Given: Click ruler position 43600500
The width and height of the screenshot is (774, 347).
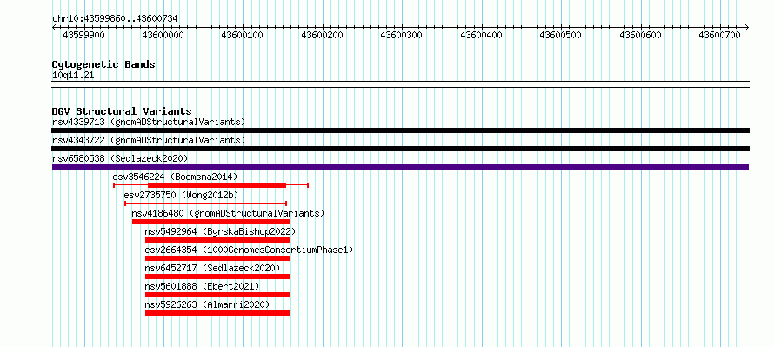Looking at the screenshot, I should point(561,35).
